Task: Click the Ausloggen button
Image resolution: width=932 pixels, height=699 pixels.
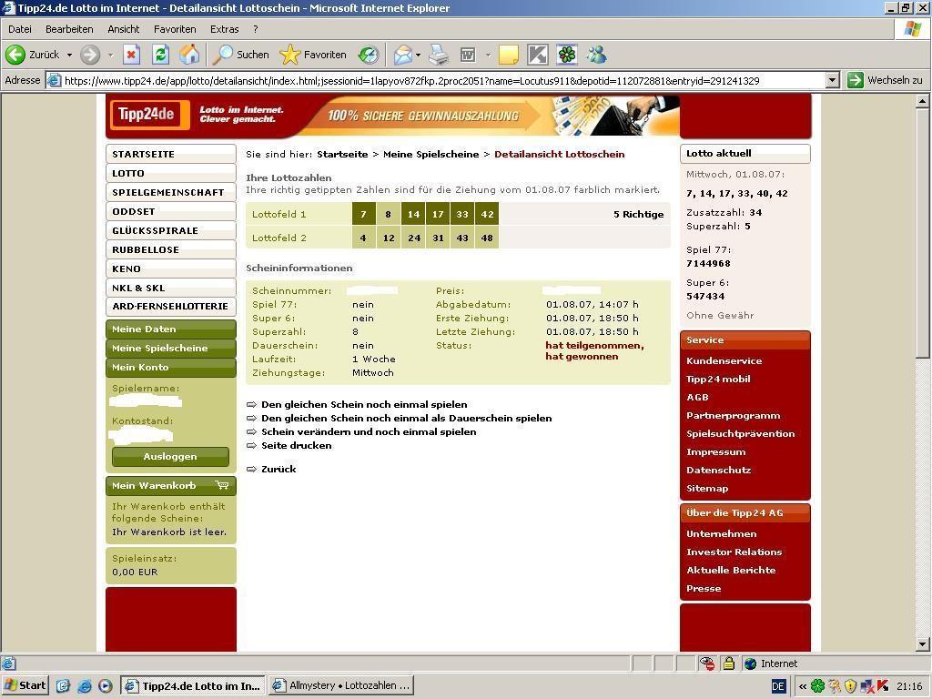Action: pyautogui.click(x=170, y=457)
